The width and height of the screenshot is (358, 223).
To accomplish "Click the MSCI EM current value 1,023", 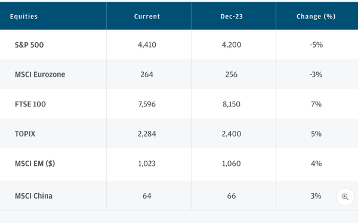I will [147, 164].
